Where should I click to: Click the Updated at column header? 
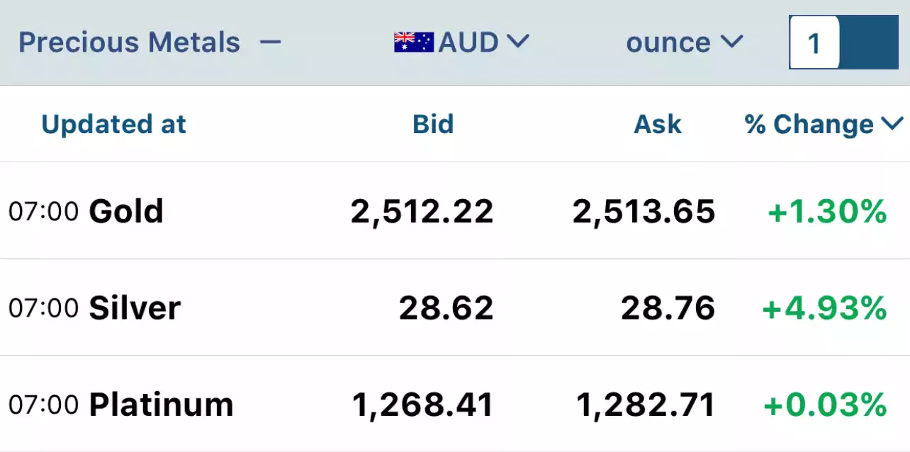(114, 125)
